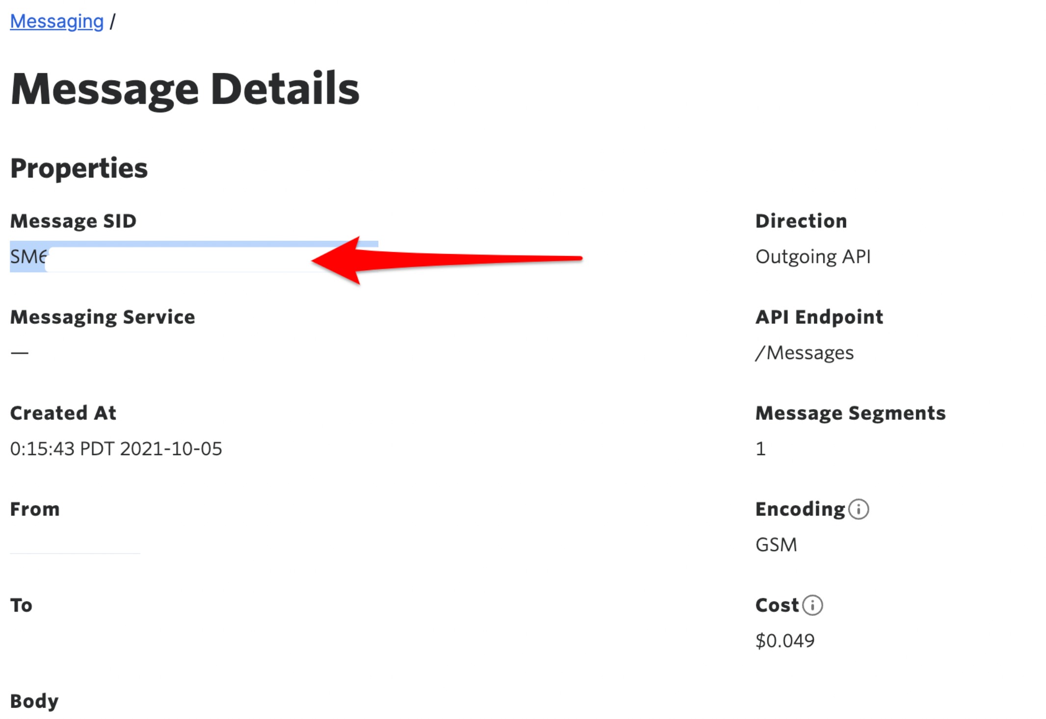Click the /Messages API endpoint value
This screenshot has height=719, width=1046.
click(x=805, y=353)
